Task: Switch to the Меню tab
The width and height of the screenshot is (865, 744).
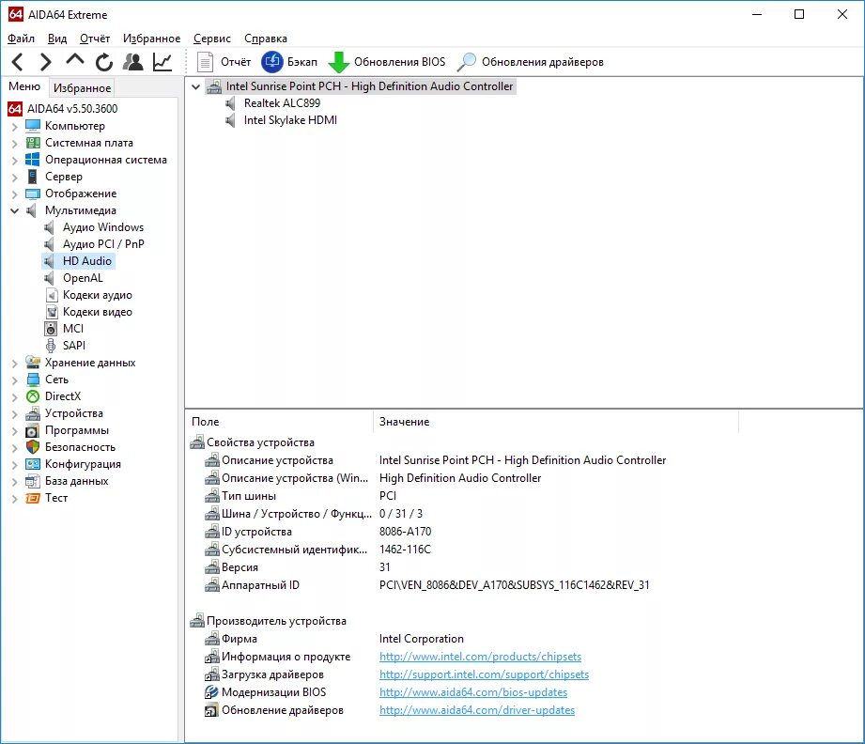Action: (x=24, y=86)
